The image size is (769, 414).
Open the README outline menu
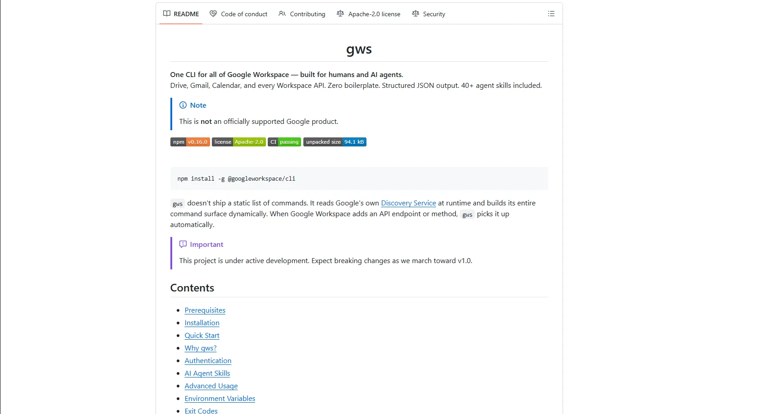[551, 14]
